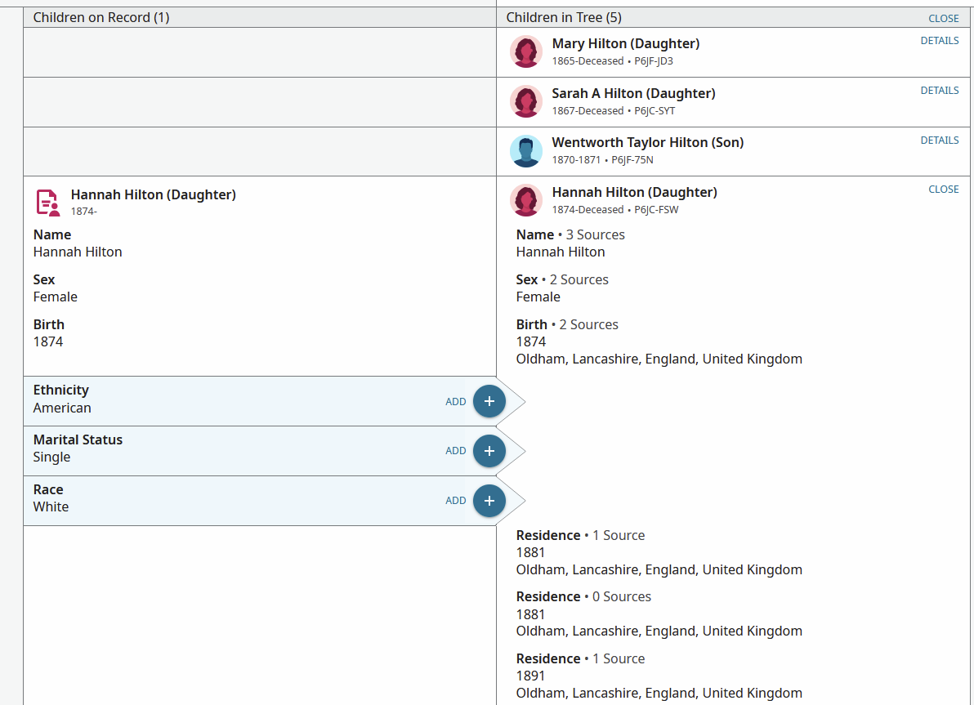Select Hannah Hilton (Daughter) in record column
The image size is (974, 705).
(x=154, y=195)
